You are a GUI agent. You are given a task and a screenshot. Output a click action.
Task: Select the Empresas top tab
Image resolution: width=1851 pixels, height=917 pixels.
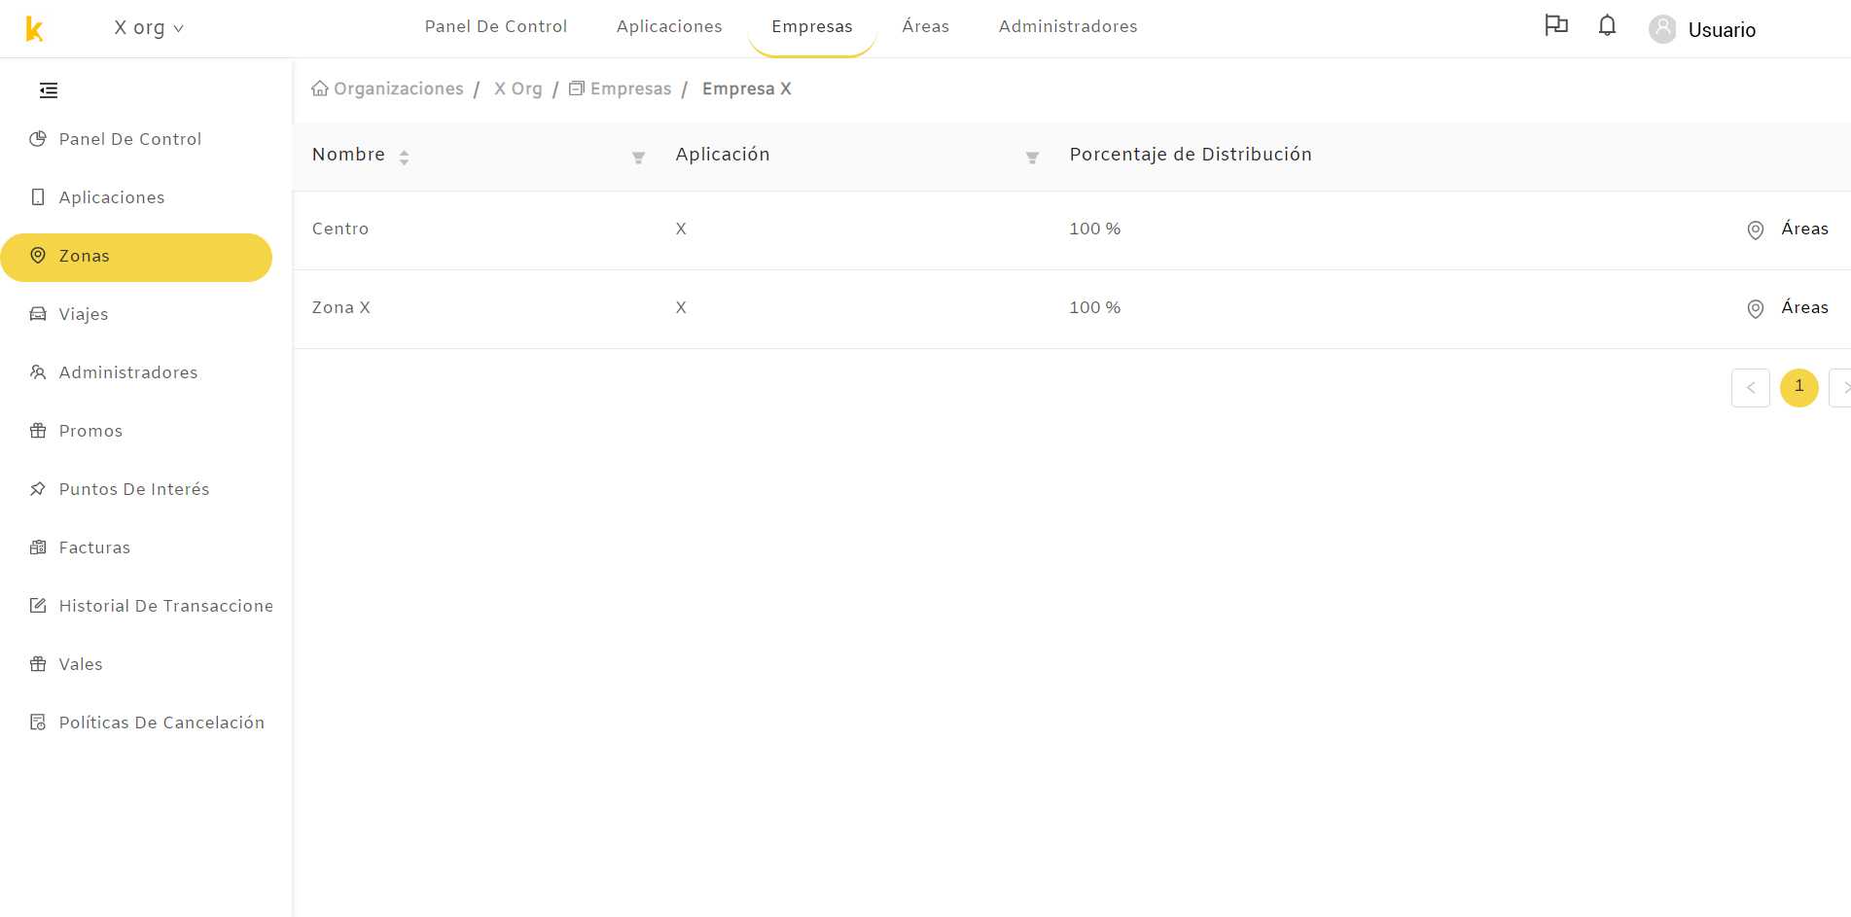(812, 26)
